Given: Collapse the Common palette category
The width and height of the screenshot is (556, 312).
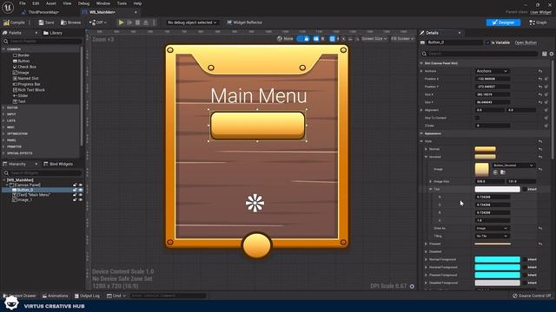Looking at the screenshot, I should [x=3, y=49].
